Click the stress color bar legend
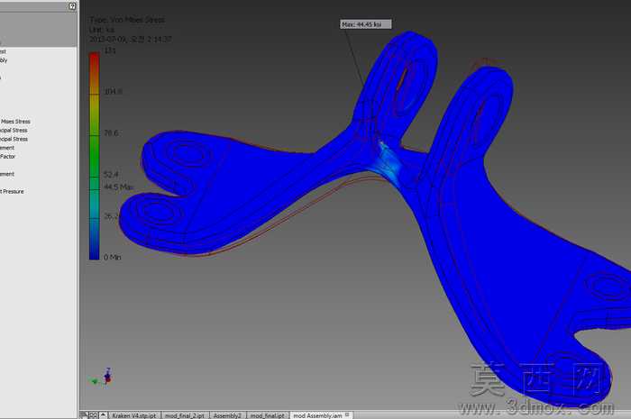The image size is (631, 419). tap(94, 156)
